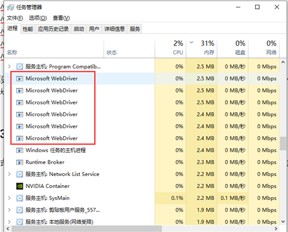Close the Task Manager window
The image size is (288, 232).
[277, 7]
